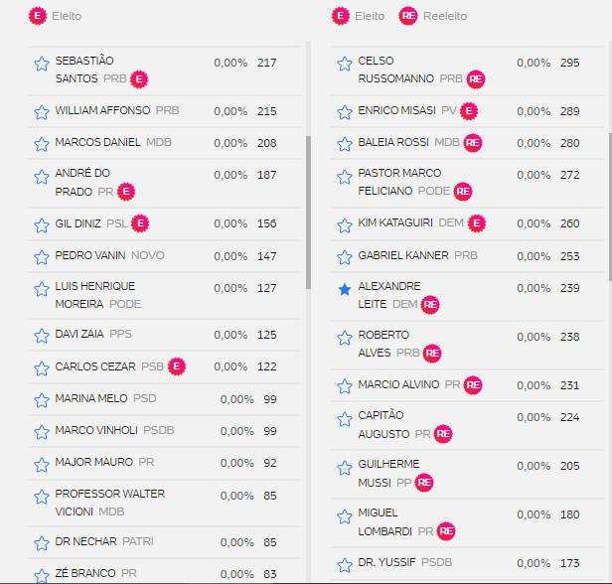Toggle the star next to William Affonso

click(42, 112)
